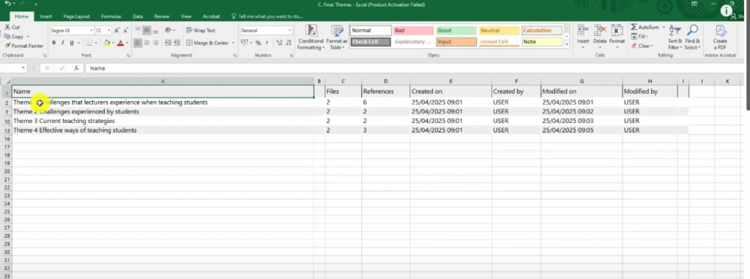
Task: Expand the cell styles gallery
Action: pyautogui.click(x=568, y=45)
